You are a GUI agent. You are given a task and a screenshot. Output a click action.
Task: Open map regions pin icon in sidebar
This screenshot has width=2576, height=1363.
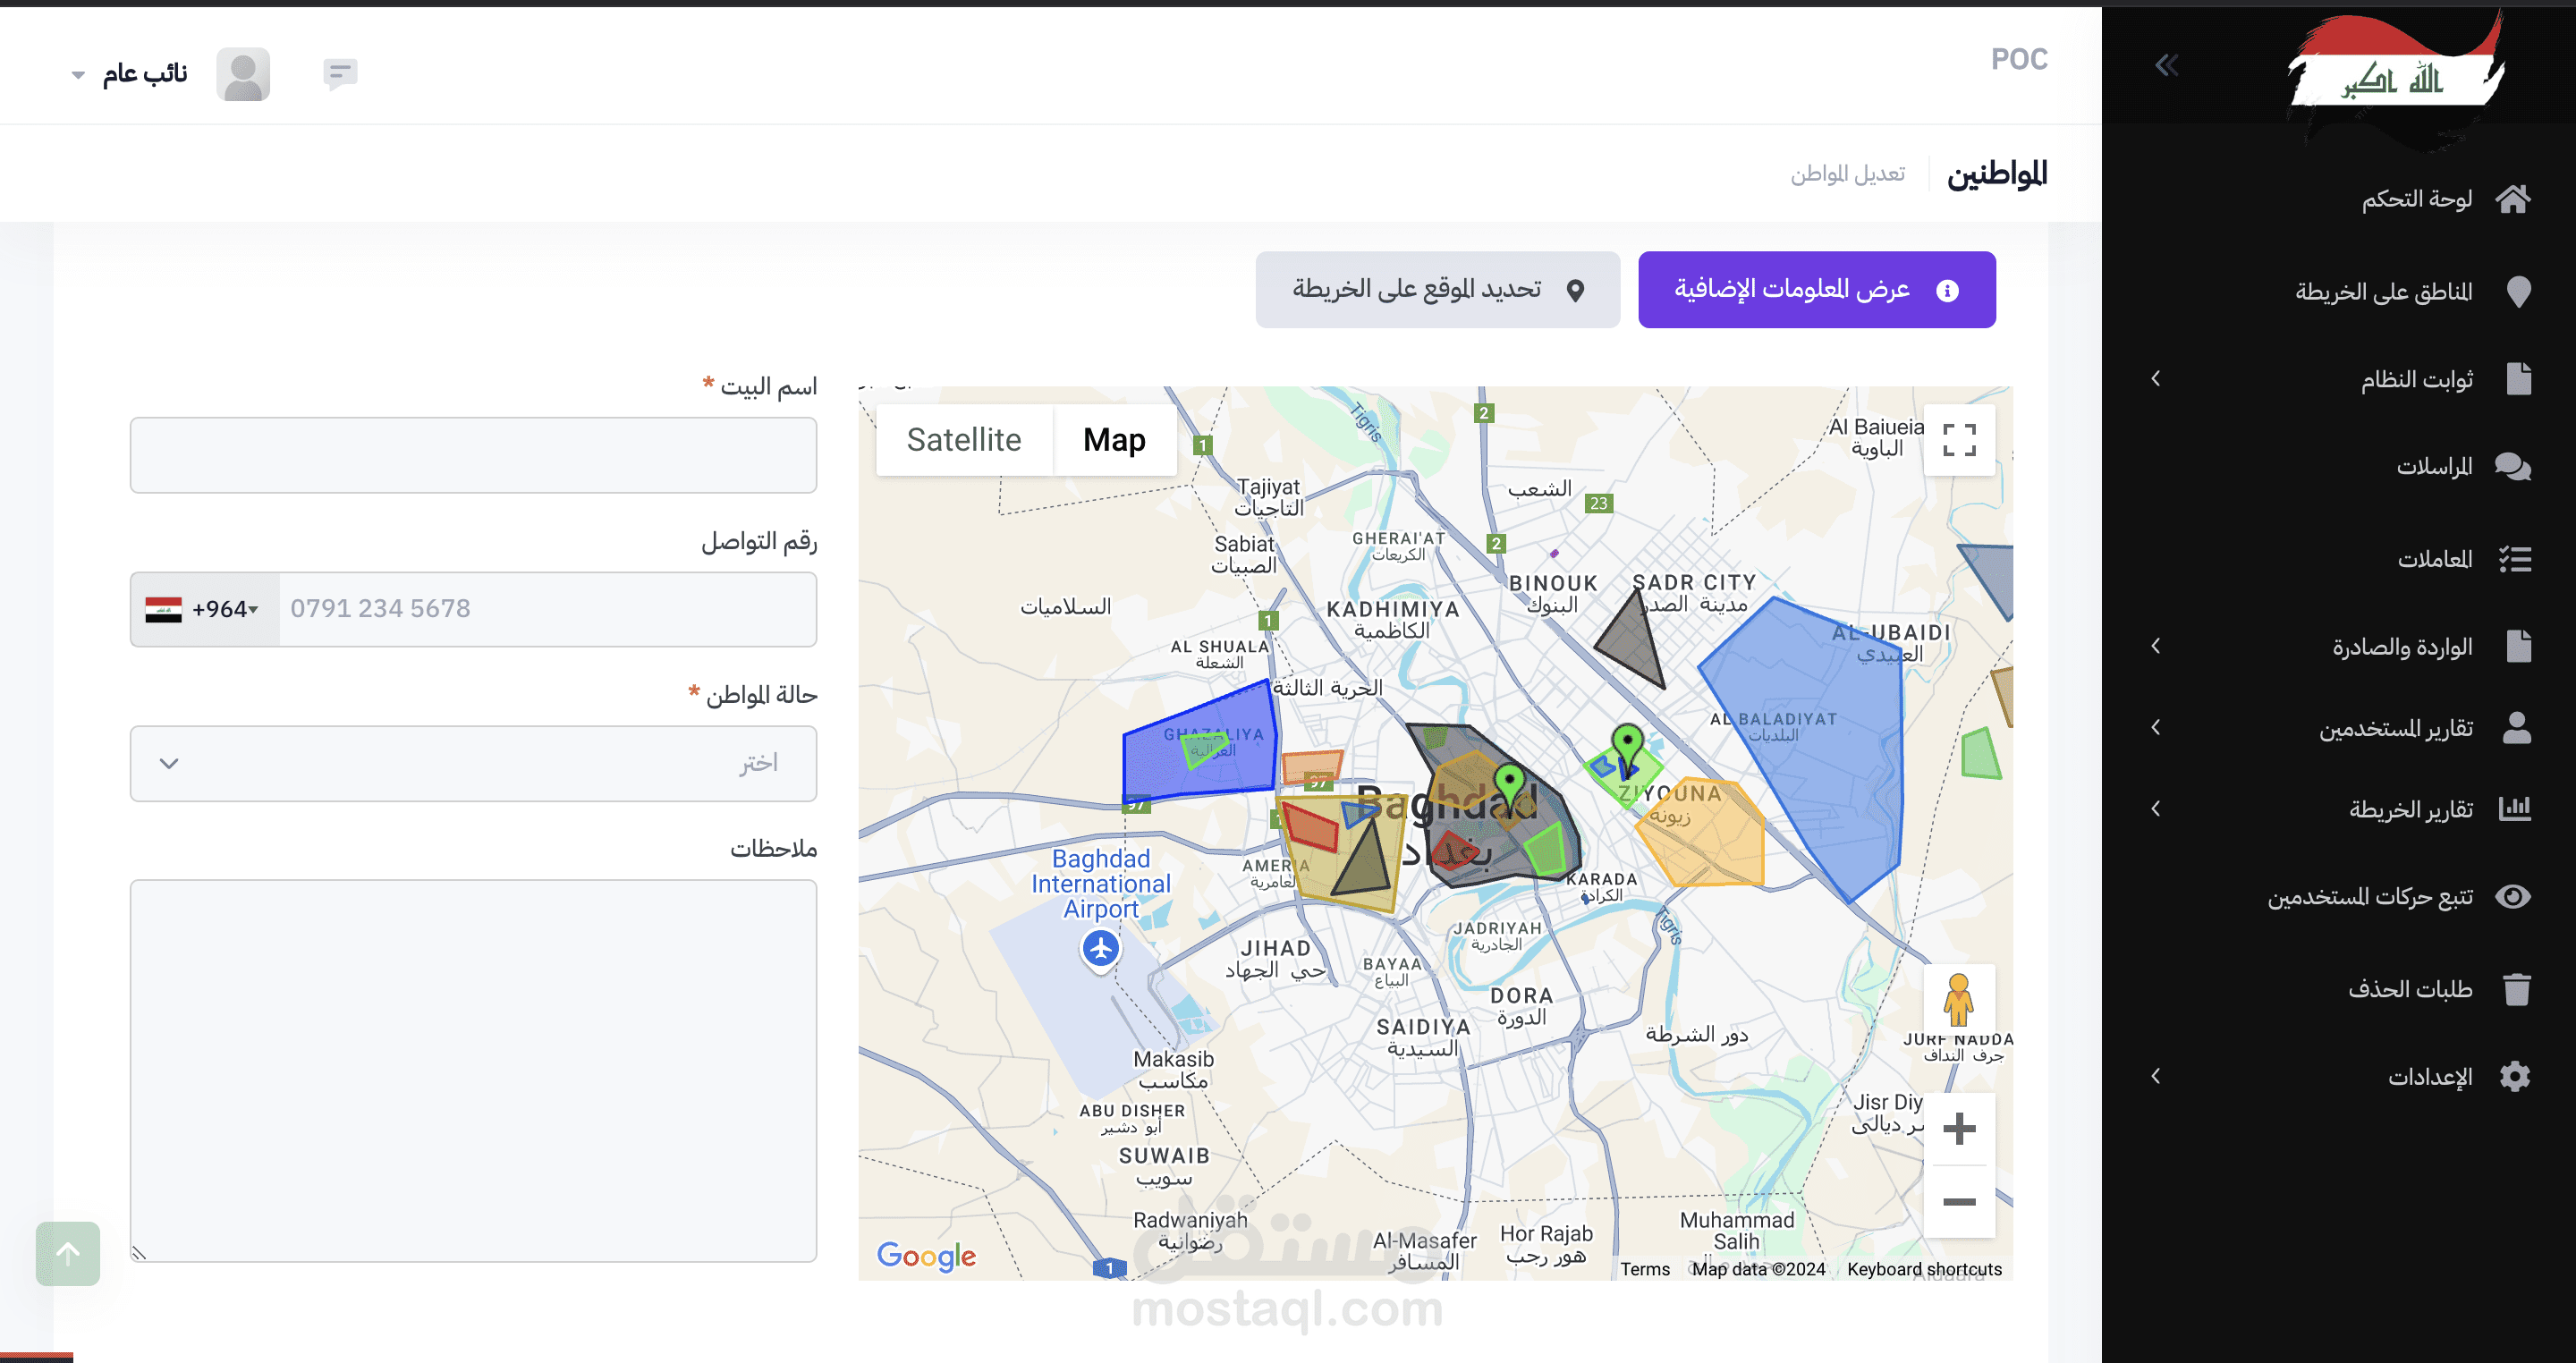(2518, 292)
